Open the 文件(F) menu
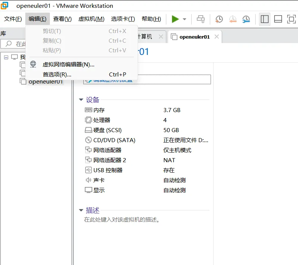298x265 pixels. 13,19
